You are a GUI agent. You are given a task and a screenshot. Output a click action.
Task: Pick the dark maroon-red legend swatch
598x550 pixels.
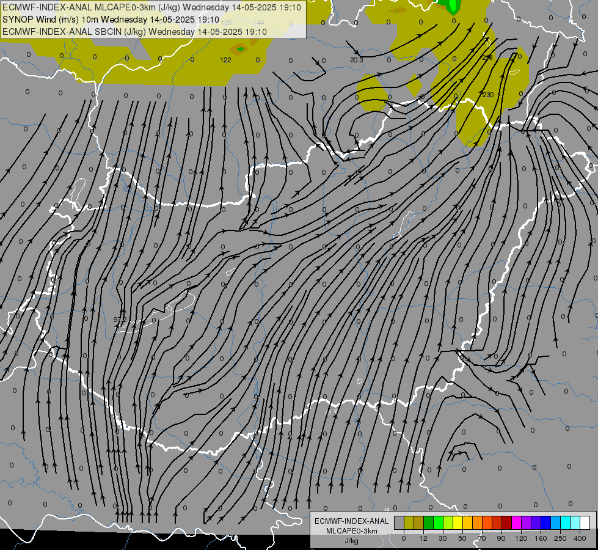(x=507, y=522)
